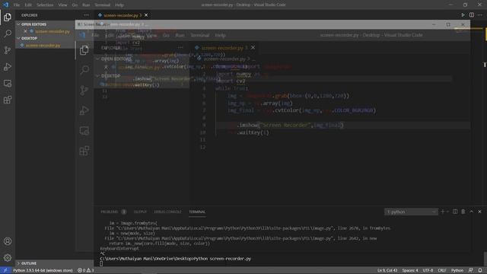
Task: Close the outer screen-recorder.py editor tab
Action: point(146,15)
